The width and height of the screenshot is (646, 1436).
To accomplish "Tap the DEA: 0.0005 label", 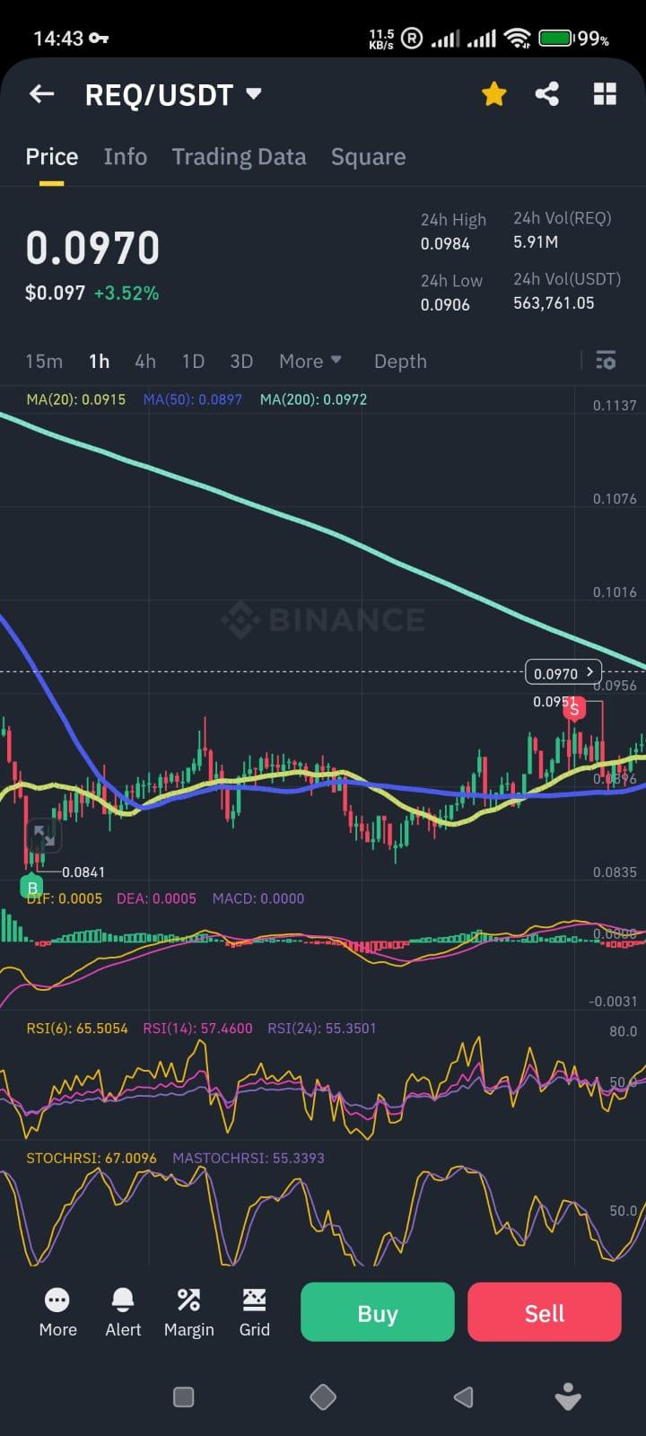I will click(156, 898).
